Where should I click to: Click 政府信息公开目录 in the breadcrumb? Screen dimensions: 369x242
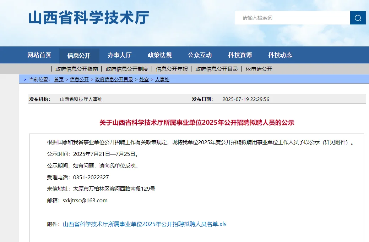tap(114, 80)
